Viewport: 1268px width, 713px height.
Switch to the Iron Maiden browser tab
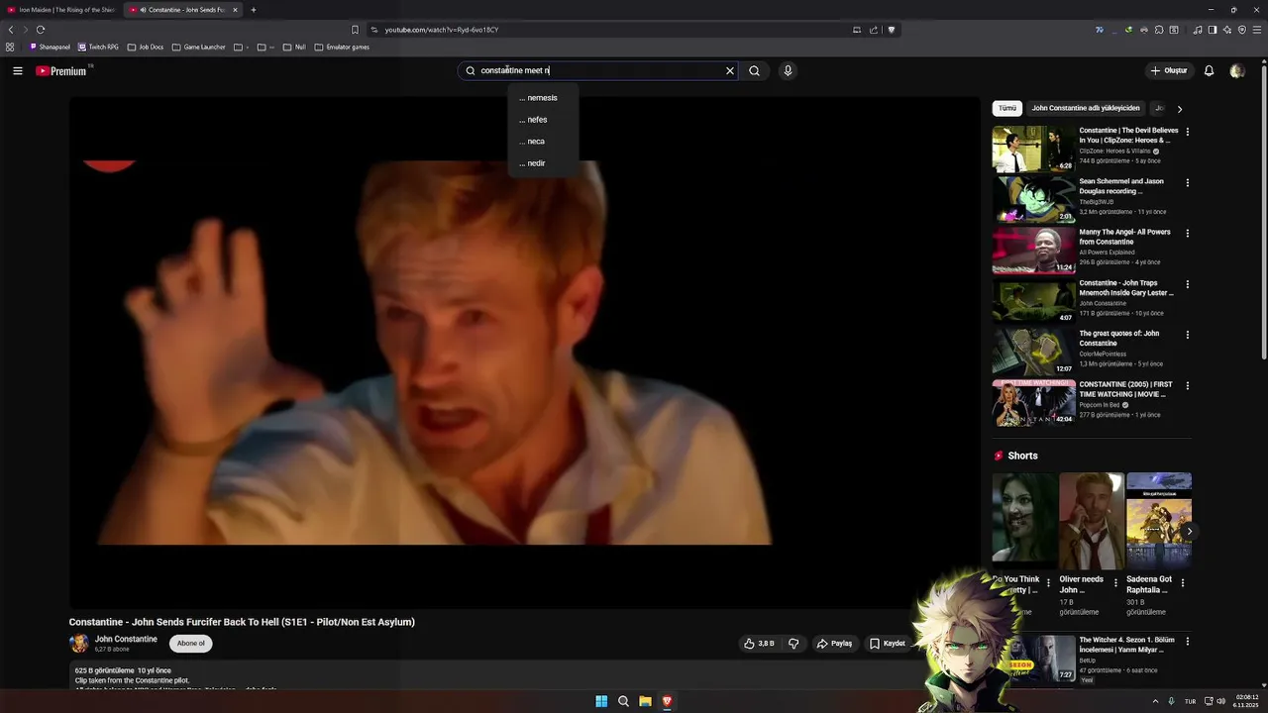point(61,10)
